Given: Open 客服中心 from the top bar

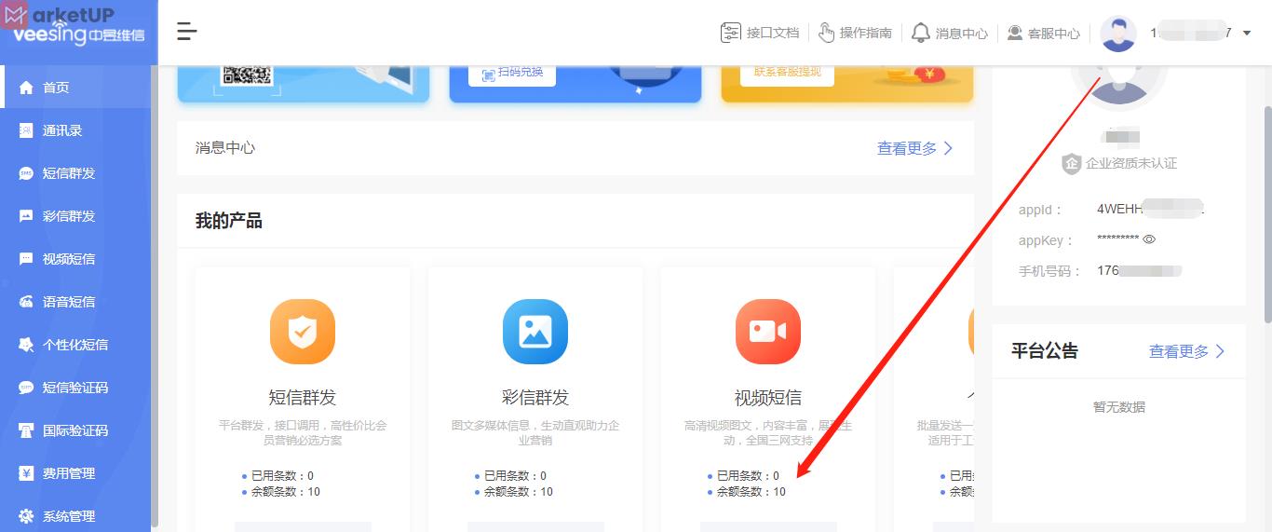Looking at the screenshot, I should click(1043, 33).
